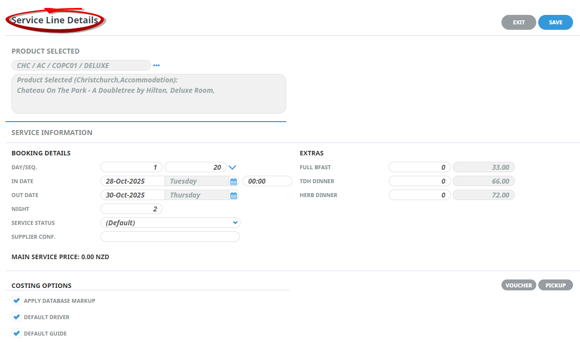Click the Supplier Conf. text field
The width and height of the screenshot is (580, 343).
pos(170,237)
